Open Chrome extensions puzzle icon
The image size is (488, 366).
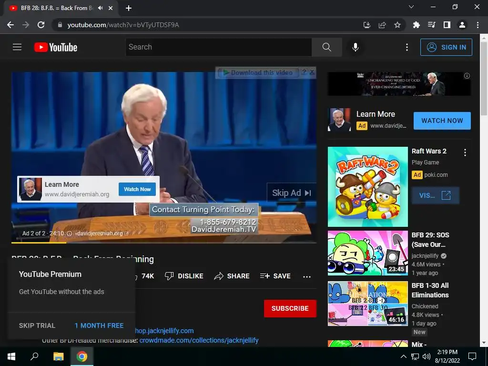tap(416, 25)
